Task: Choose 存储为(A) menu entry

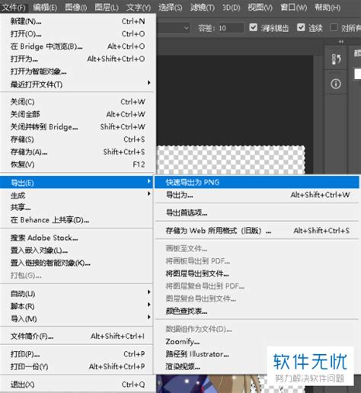Action: pos(78,152)
